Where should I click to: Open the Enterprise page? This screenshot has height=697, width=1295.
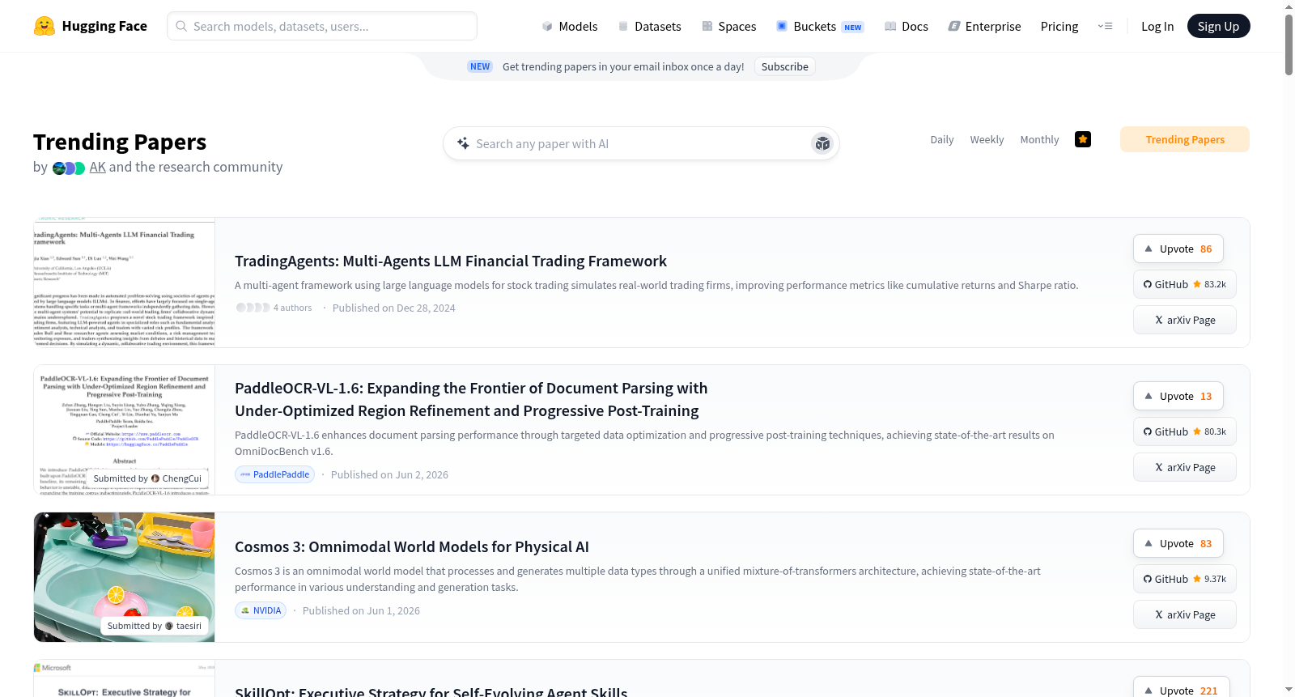[984, 26]
